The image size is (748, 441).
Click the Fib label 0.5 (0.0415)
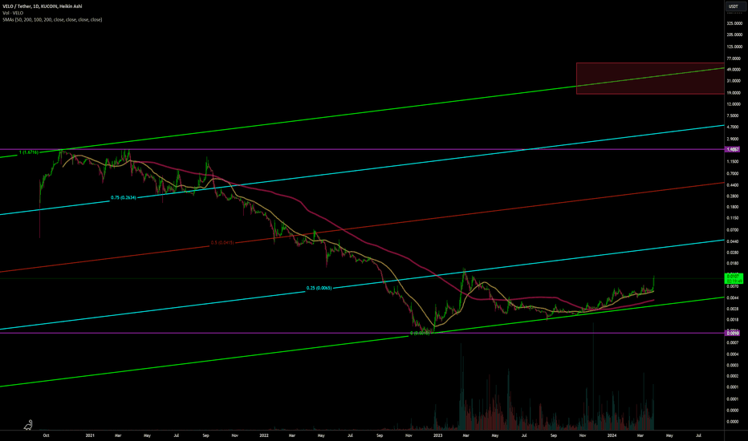click(x=222, y=243)
